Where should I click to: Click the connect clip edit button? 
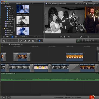click(25, 41)
